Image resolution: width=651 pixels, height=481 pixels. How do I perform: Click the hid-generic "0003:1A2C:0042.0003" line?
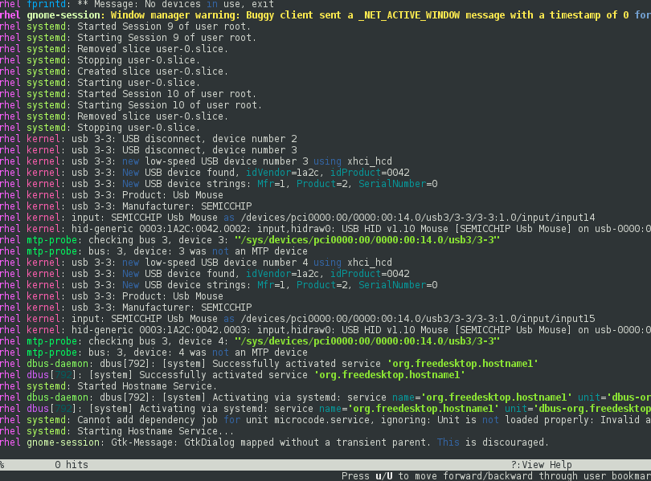tap(325, 330)
